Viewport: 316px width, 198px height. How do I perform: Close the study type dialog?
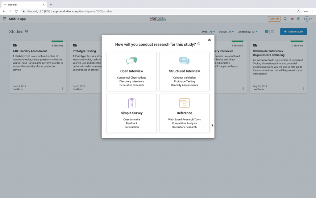(210, 40)
